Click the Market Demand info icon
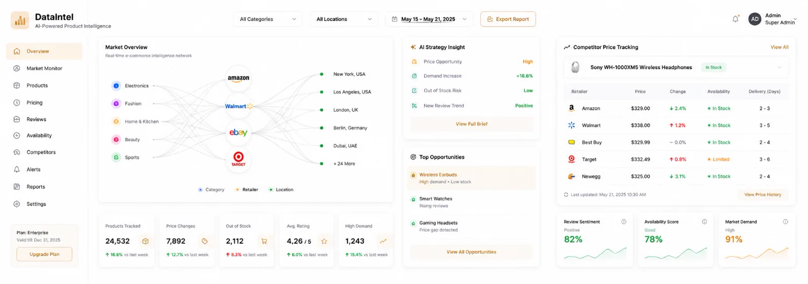The image size is (808, 284). (x=785, y=222)
